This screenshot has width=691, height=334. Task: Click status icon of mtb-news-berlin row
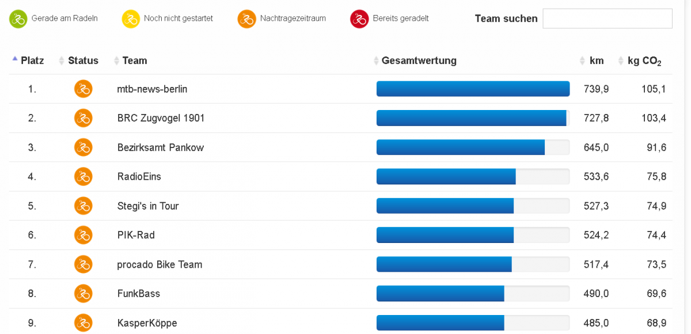[x=83, y=89]
